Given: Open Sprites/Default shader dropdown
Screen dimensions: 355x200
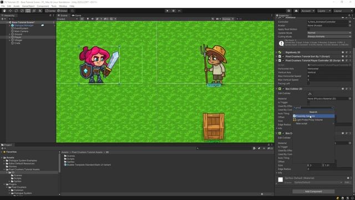Looking at the screenshot, I should point(318,183).
